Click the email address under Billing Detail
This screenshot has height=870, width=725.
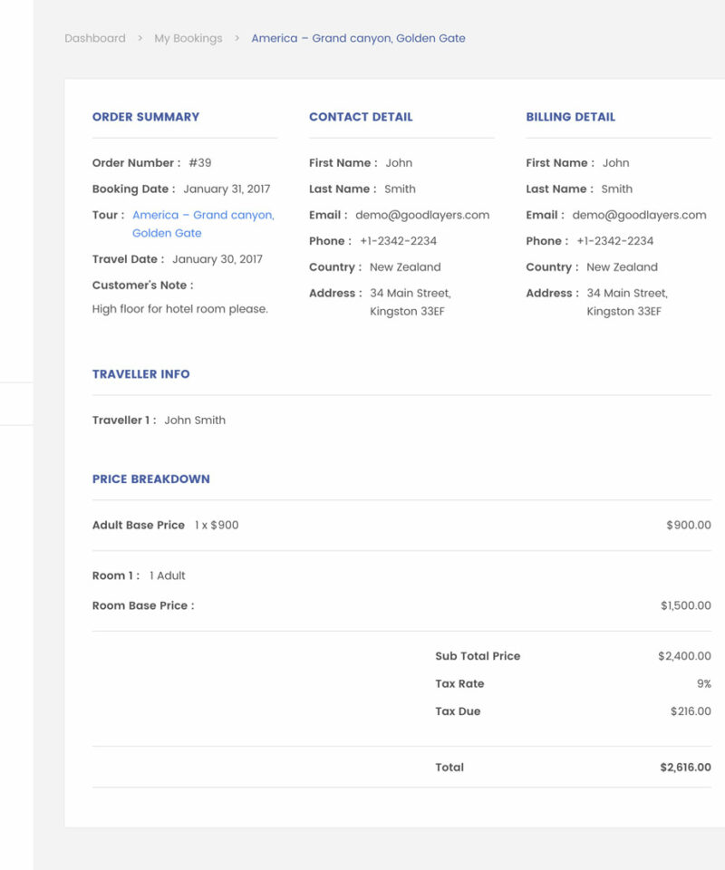[x=639, y=216]
